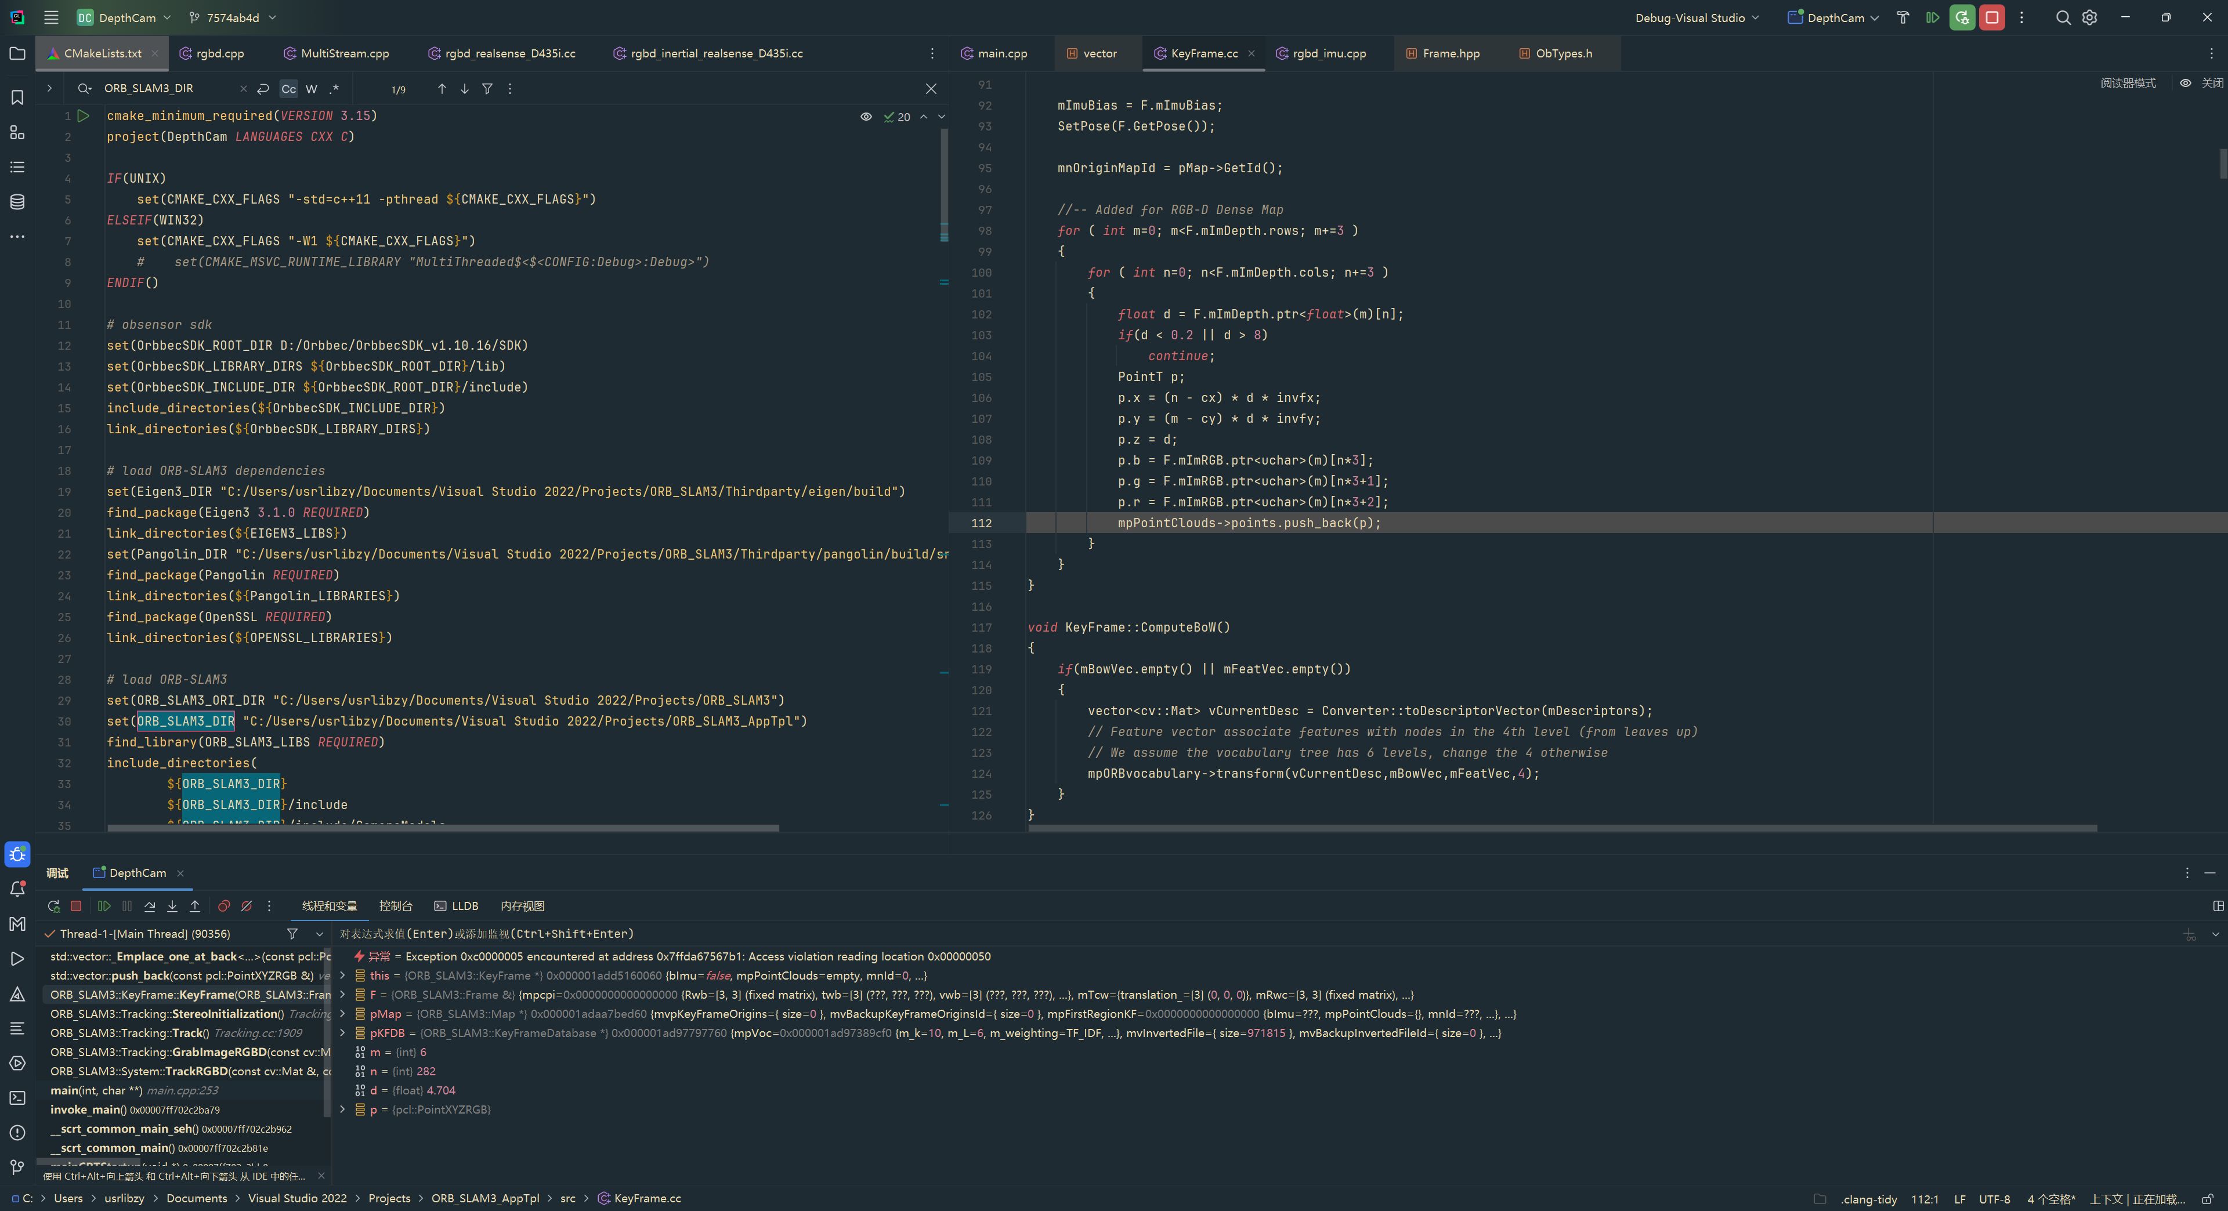Viewport: 2228px width, 1211px height.
Task: Stop the debugger with the red square
Action: [76, 906]
